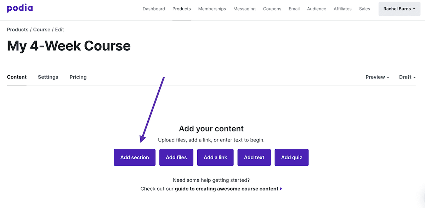Go to the Messaging page
425x208 pixels.
(x=244, y=8)
